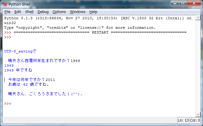The image size is (203, 126).
Task: Click the empty >>> prompt below RESTART
Action: (8, 37)
